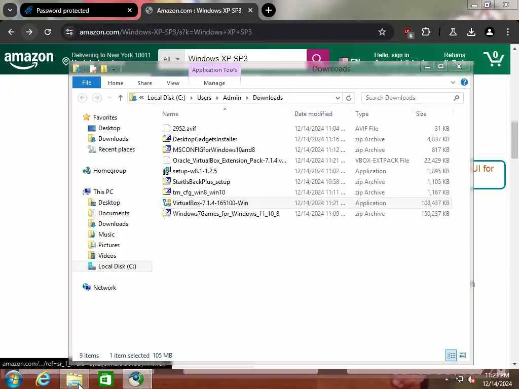The image size is (519, 389).
Task: Select the 2952.avif file
Action: (307, 128)
